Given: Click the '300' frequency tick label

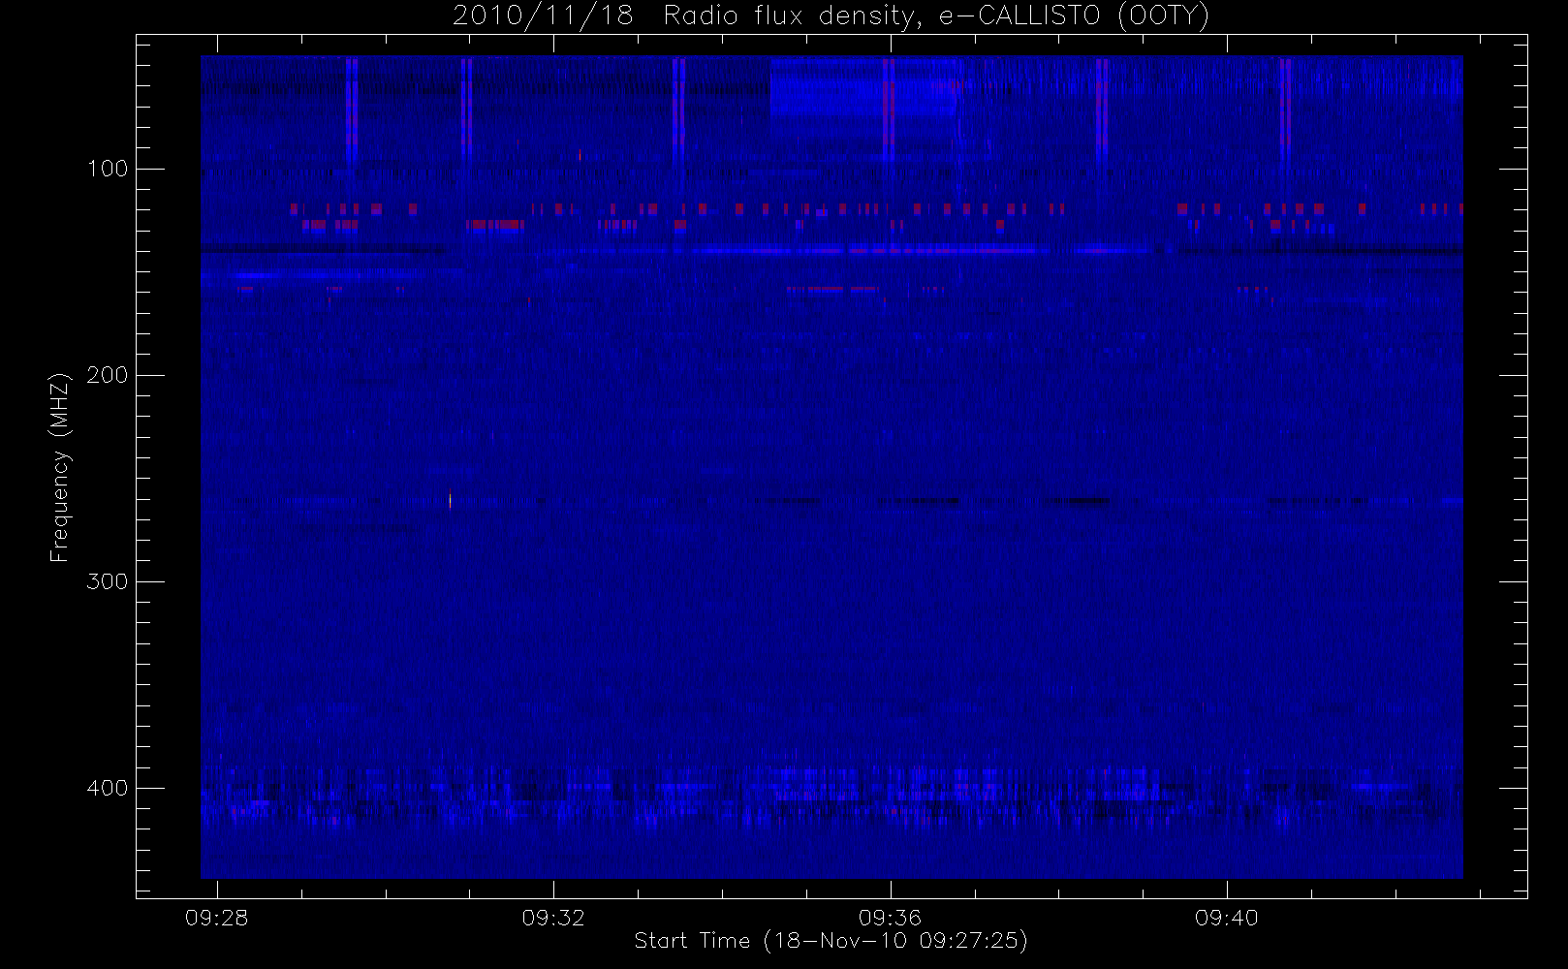Looking at the screenshot, I should [x=108, y=581].
